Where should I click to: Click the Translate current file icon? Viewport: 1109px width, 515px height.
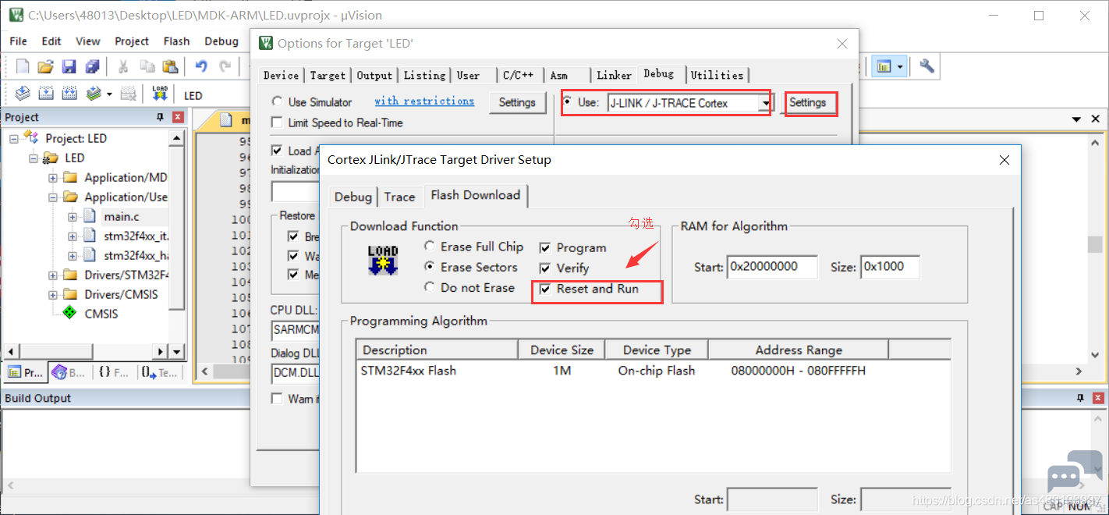[x=23, y=94]
